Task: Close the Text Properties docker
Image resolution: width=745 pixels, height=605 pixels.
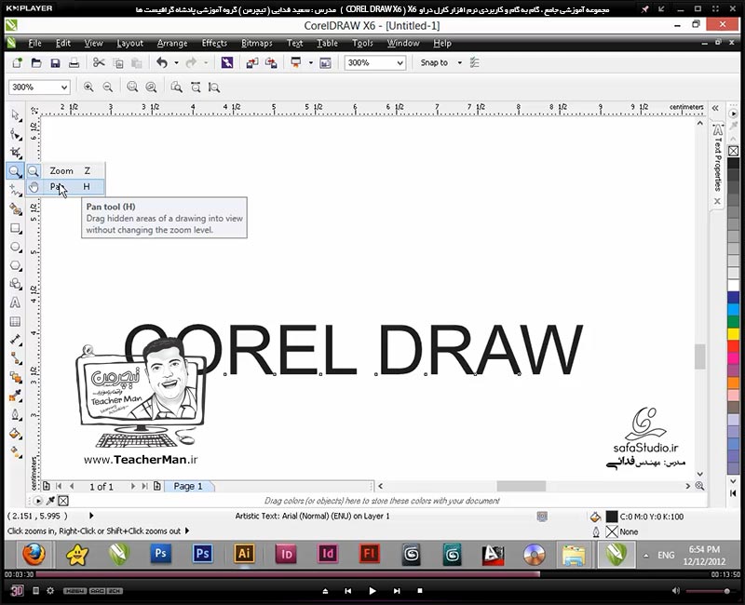Action: tap(717, 201)
